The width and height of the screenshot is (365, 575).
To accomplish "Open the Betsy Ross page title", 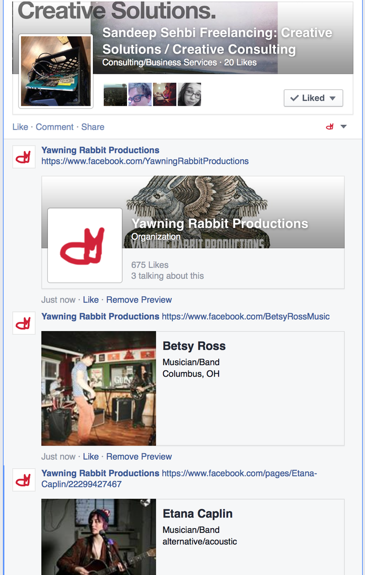I will 194,346.
